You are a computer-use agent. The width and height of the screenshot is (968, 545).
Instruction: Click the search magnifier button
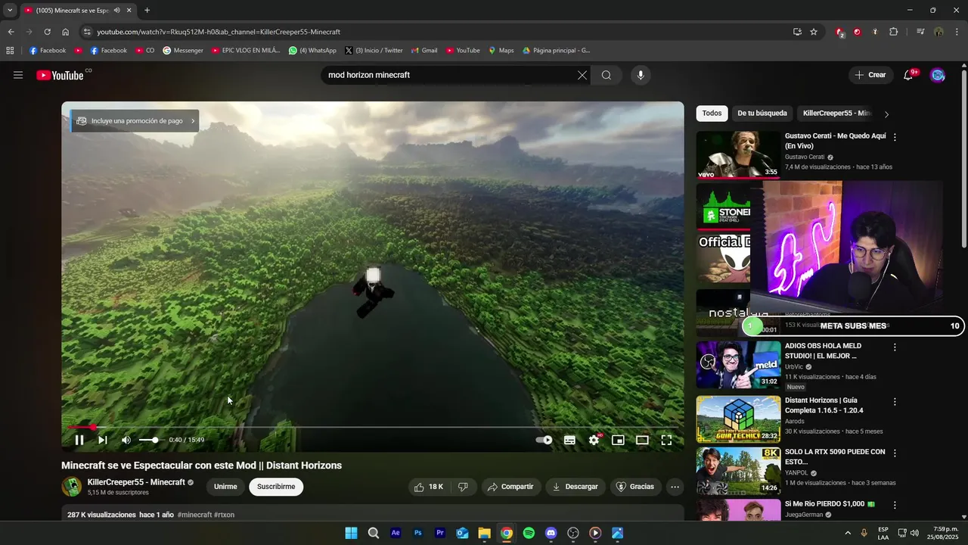coord(607,75)
